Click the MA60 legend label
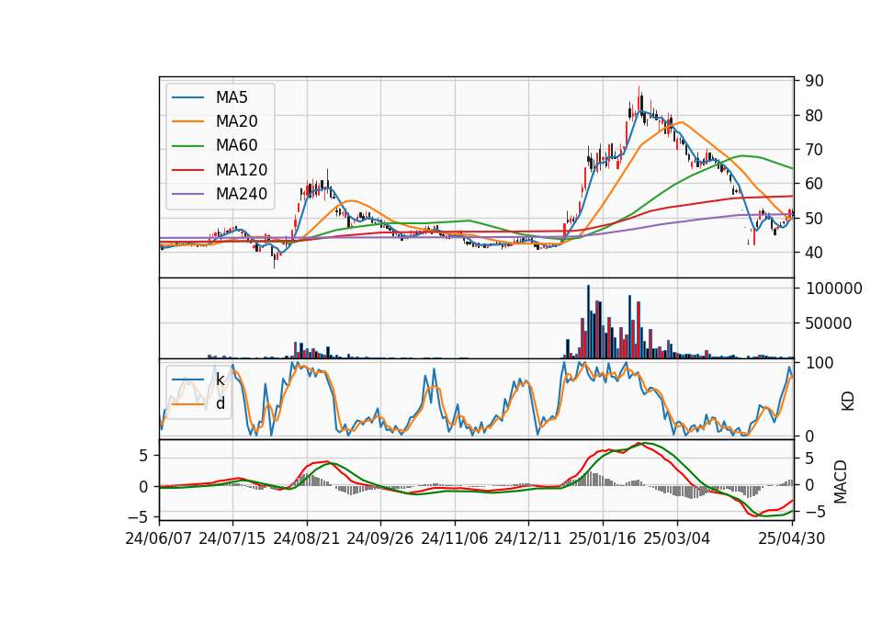This screenshot has height=634, width=882. click(x=236, y=146)
